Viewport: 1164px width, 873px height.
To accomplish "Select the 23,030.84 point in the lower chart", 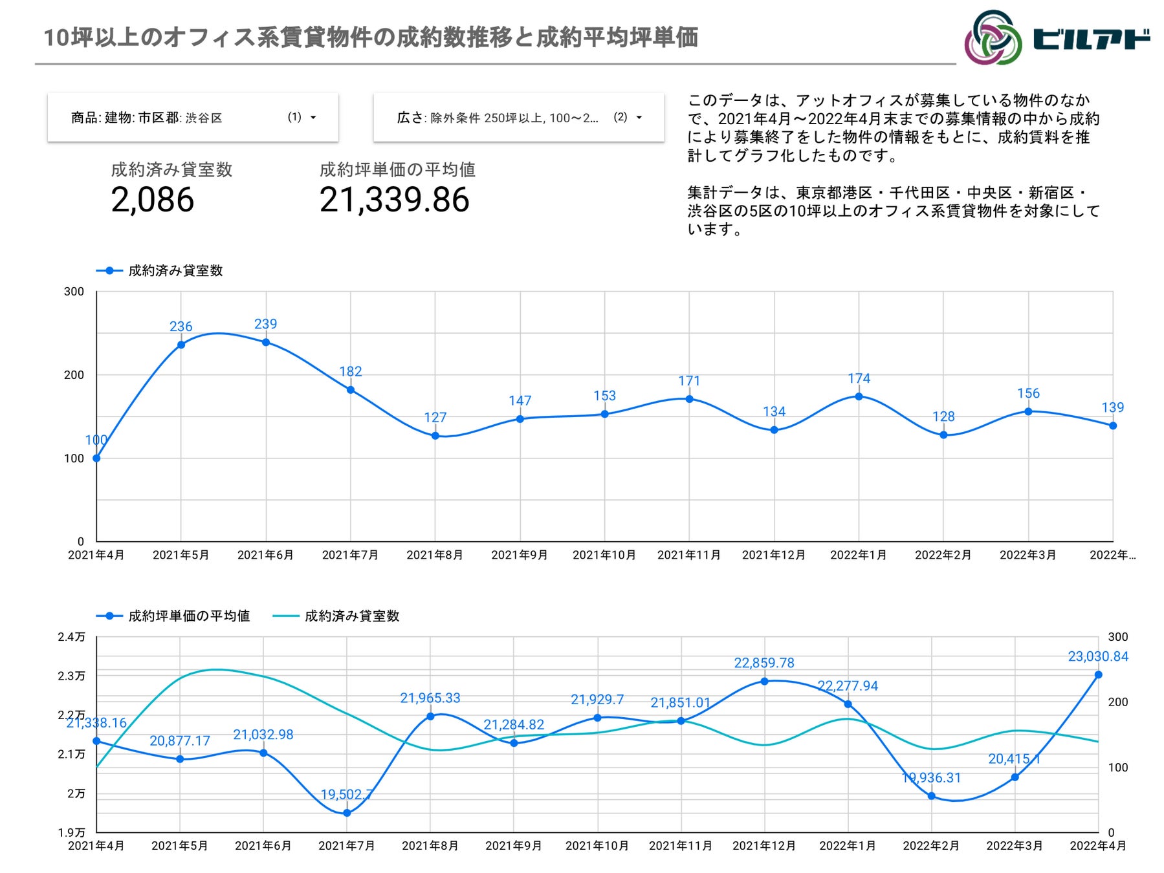I will (x=1098, y=674).
